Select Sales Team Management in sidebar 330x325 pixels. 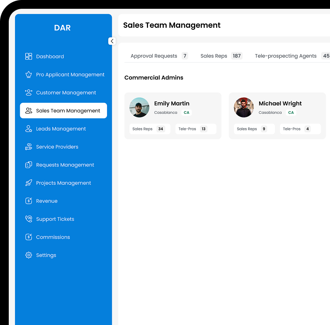click(63, 111)
